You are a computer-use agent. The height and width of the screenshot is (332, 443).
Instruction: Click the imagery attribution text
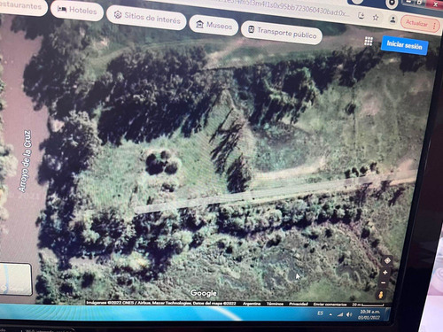tap(161, 303)
